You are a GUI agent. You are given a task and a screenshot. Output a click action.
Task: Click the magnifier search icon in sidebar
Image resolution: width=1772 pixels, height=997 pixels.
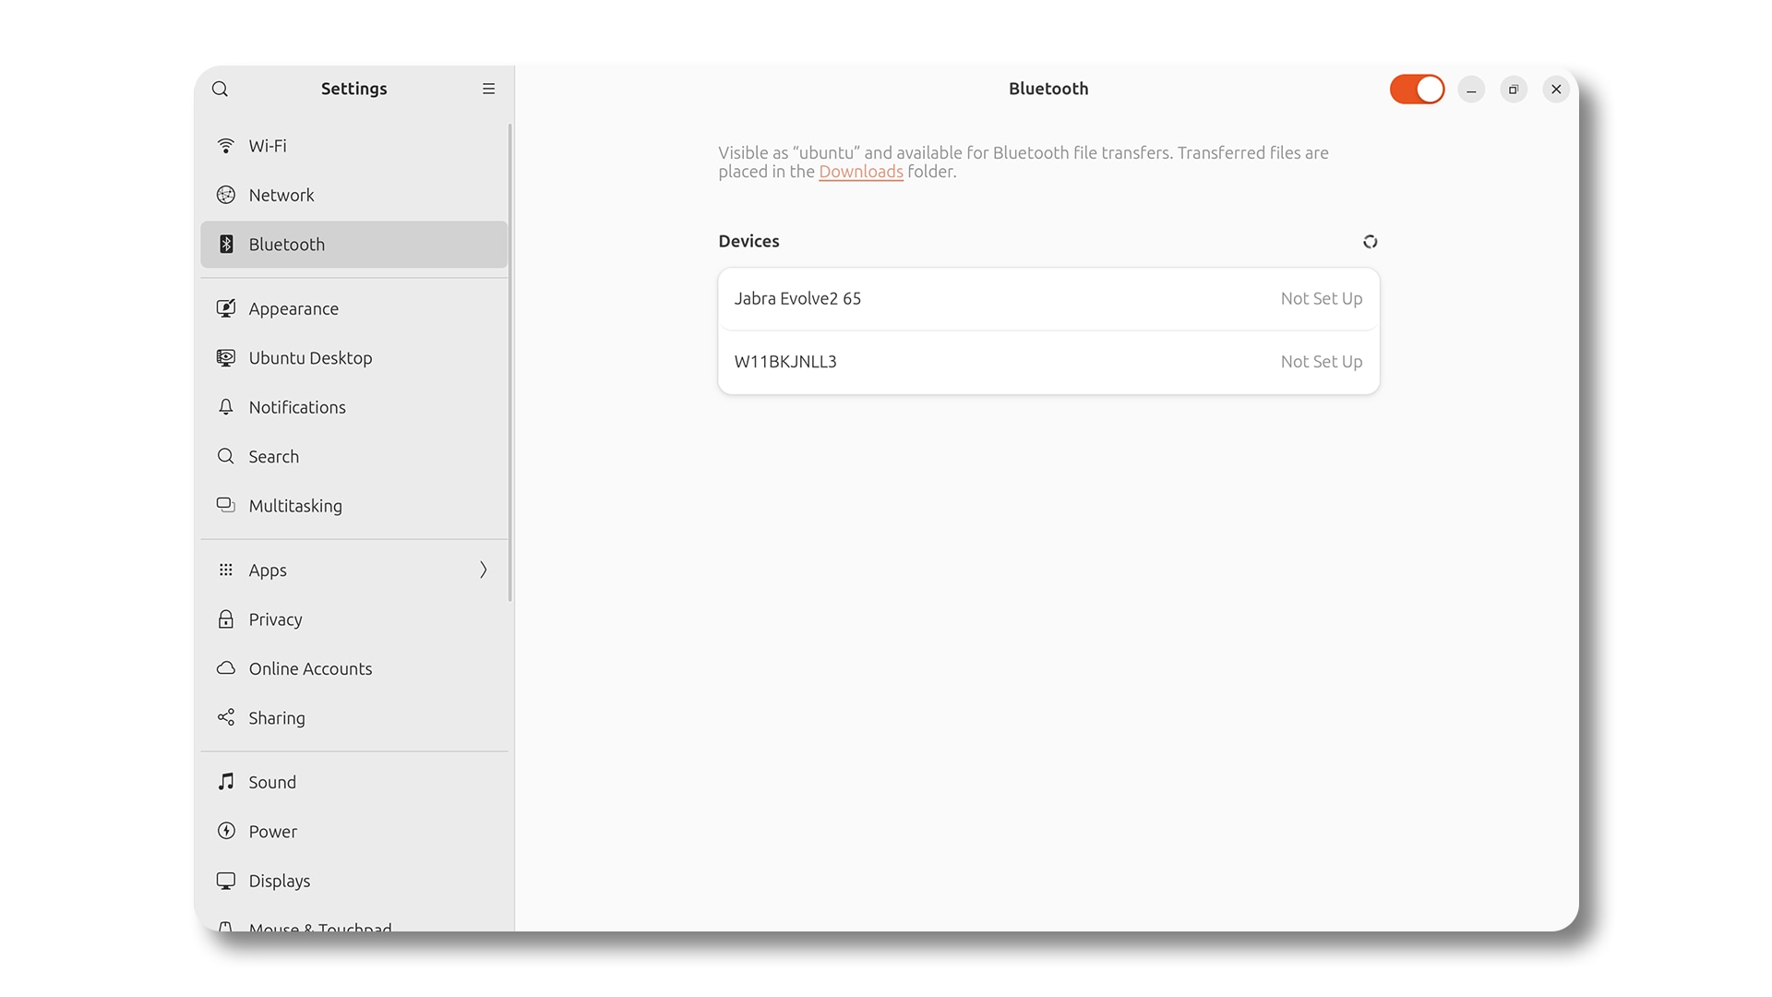pyautogui.click(x=221, y=88)
